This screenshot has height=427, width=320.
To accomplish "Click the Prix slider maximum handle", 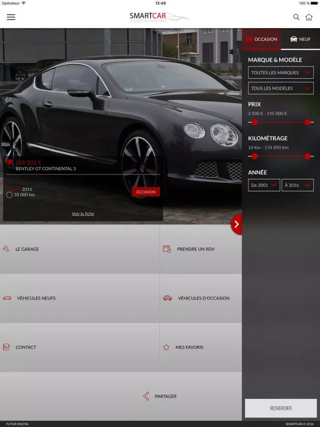I will [308, 122].
